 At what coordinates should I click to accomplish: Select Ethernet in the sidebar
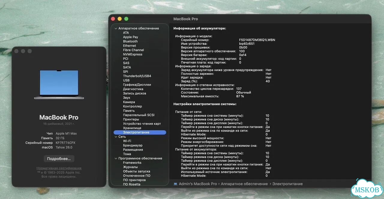(129, 46)
